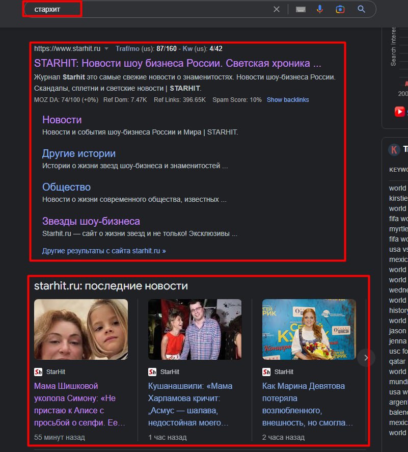Open thumbnail of man in checkered shirt
408x452 pixels.
(195, 329)
